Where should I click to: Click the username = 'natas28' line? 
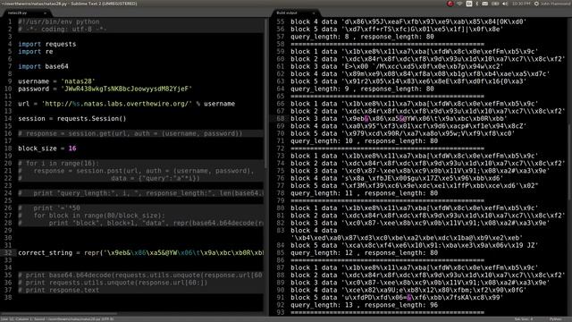tap(56, 81)
